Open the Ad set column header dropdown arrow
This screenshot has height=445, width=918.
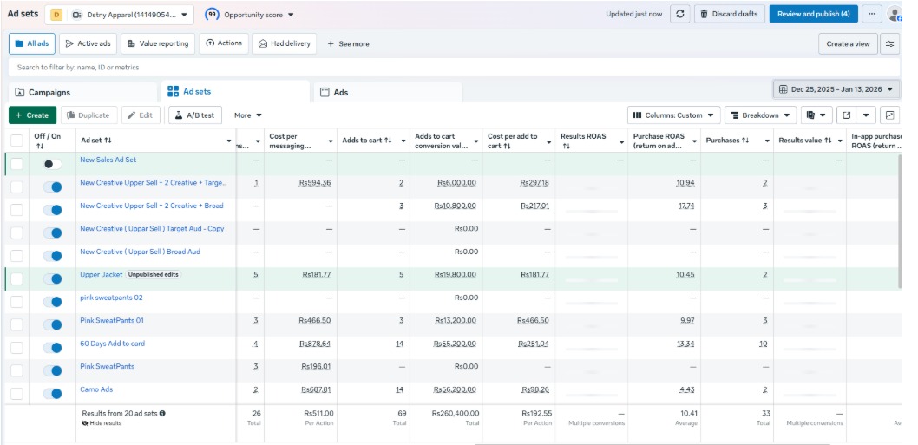(229, 141)
